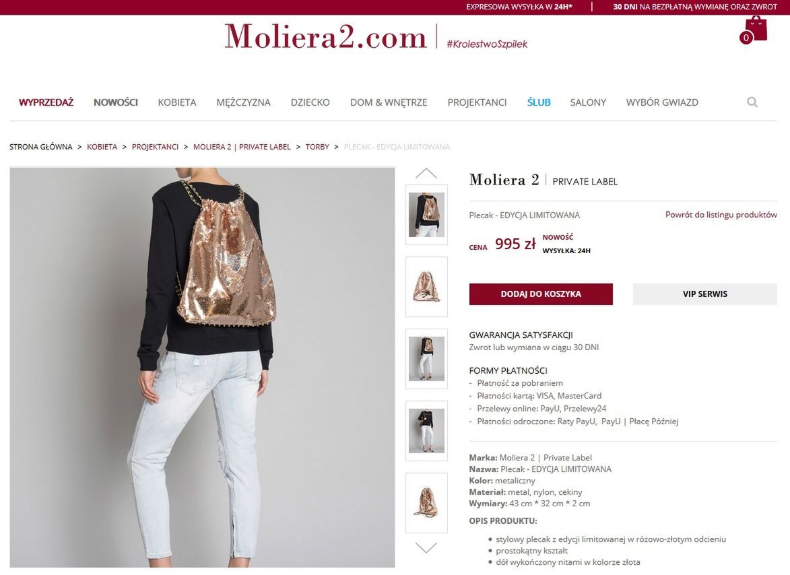Open the shopping bag cart icon
The height and width of the screenshot is (575, 790).
pos(754,29)
